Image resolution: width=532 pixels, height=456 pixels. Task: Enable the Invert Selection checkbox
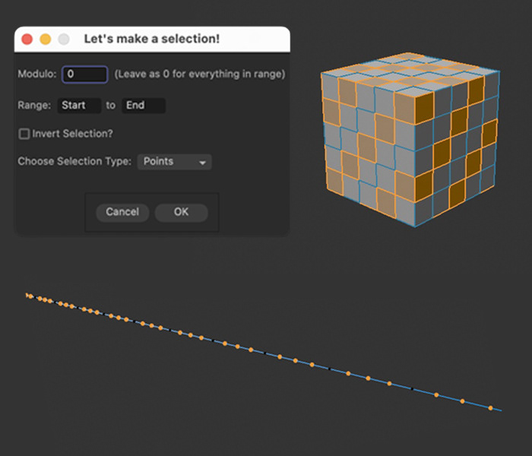click(x=24, y=134)
